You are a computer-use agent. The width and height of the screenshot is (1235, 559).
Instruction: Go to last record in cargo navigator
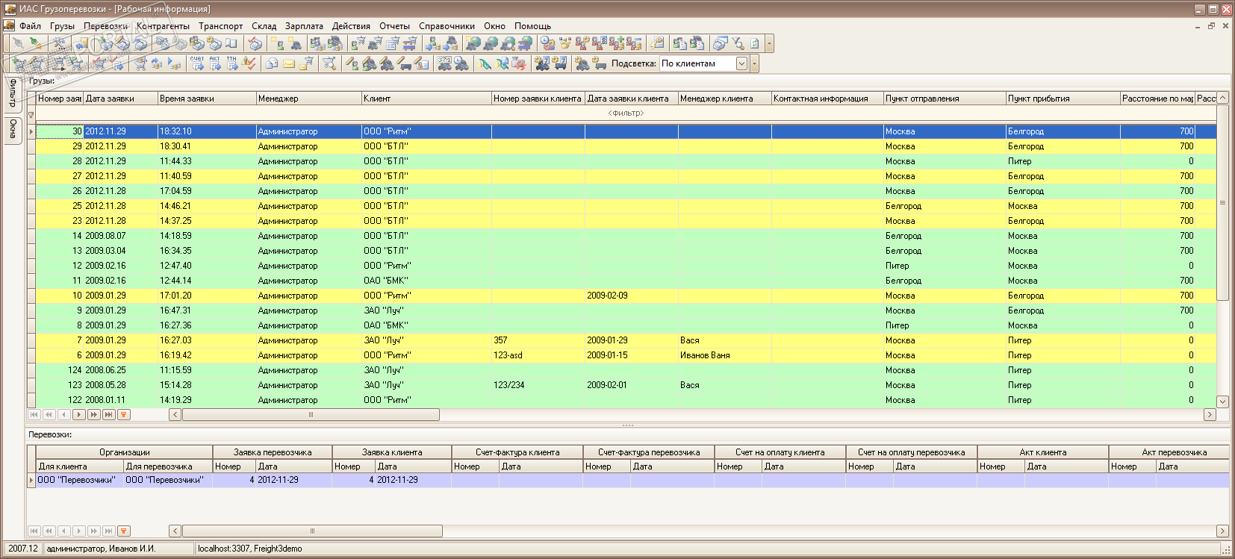[109, 415]
